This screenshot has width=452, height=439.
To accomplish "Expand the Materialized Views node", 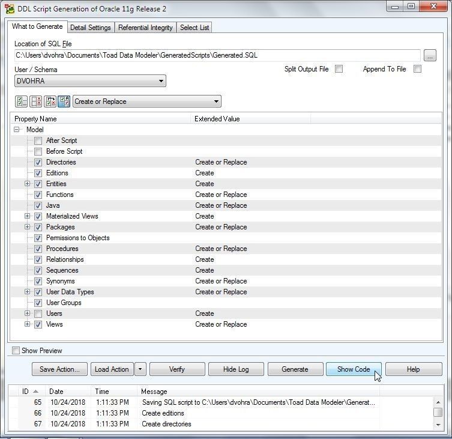I will pyautogui.click(x=27, y=216).
